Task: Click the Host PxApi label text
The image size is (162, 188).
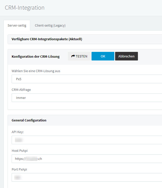Action: [x=20, y=151]
